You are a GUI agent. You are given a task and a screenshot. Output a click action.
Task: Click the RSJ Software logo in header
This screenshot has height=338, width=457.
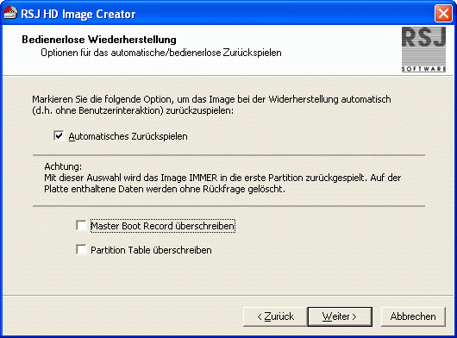[x=423, y=49]
